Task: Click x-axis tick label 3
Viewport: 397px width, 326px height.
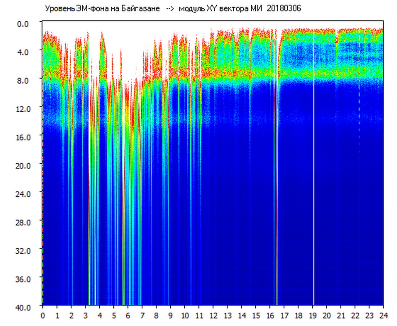Action: 85,315
